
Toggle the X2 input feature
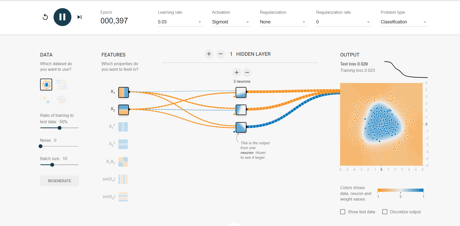[123, 110]
